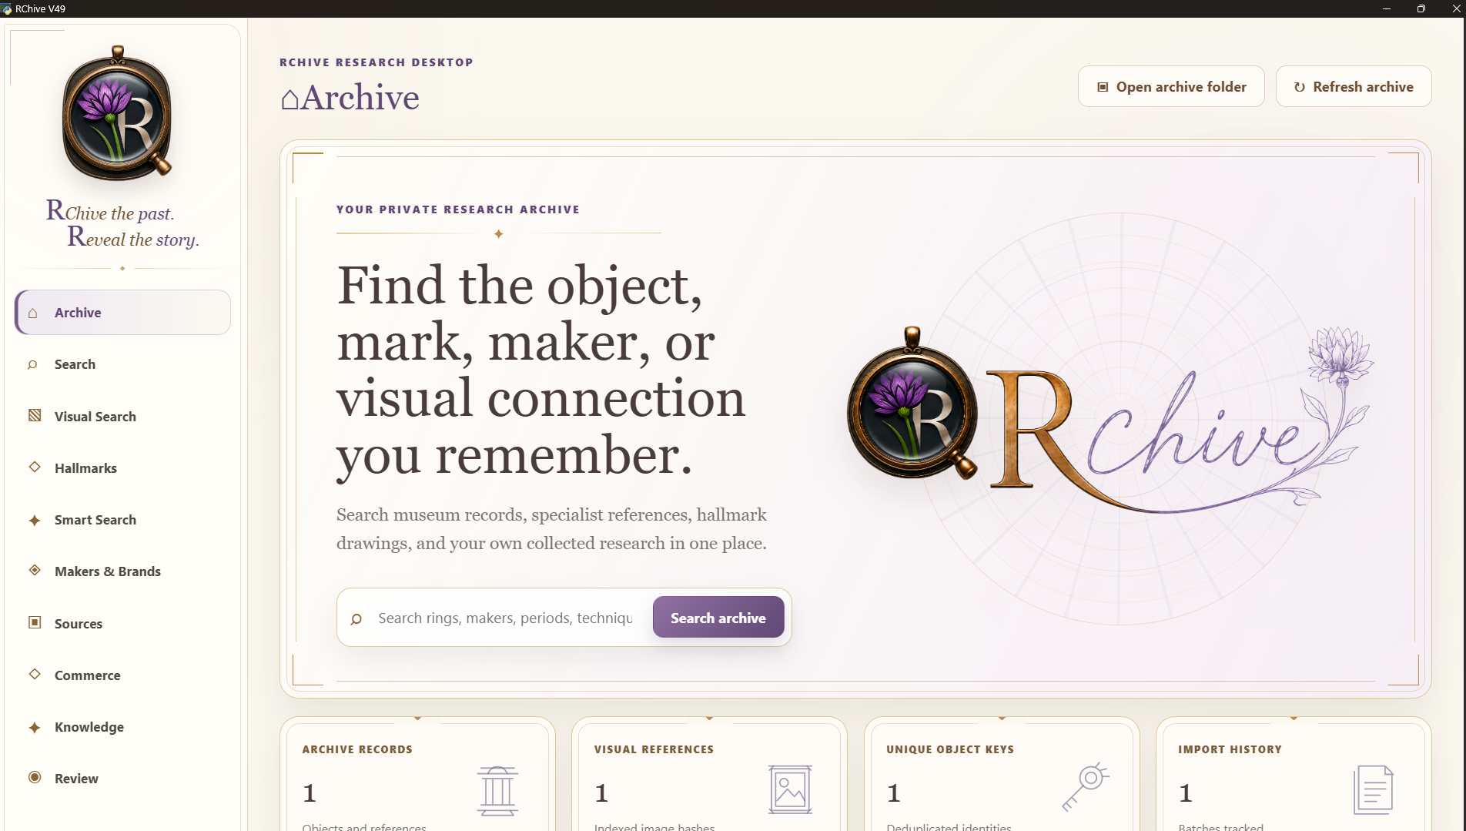Open Visual Search from the sidebar

click(122, 416)
